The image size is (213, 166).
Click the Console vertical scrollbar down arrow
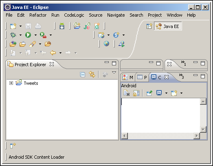(203, 129)
